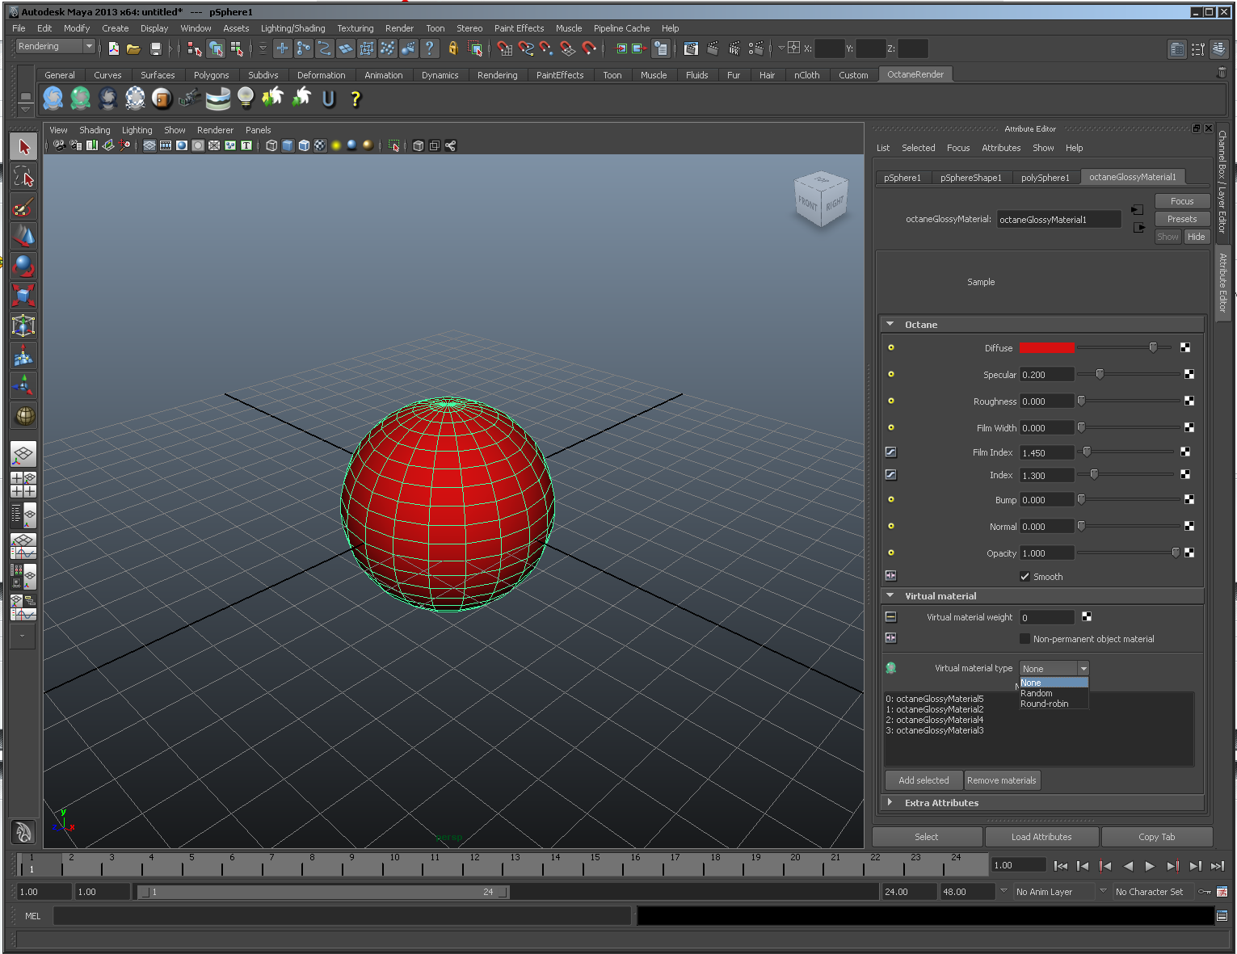The width and height of the screenshot is (1237, 954).
Task: Toggle the MEL command language button
Action: (x=32, y=916)
